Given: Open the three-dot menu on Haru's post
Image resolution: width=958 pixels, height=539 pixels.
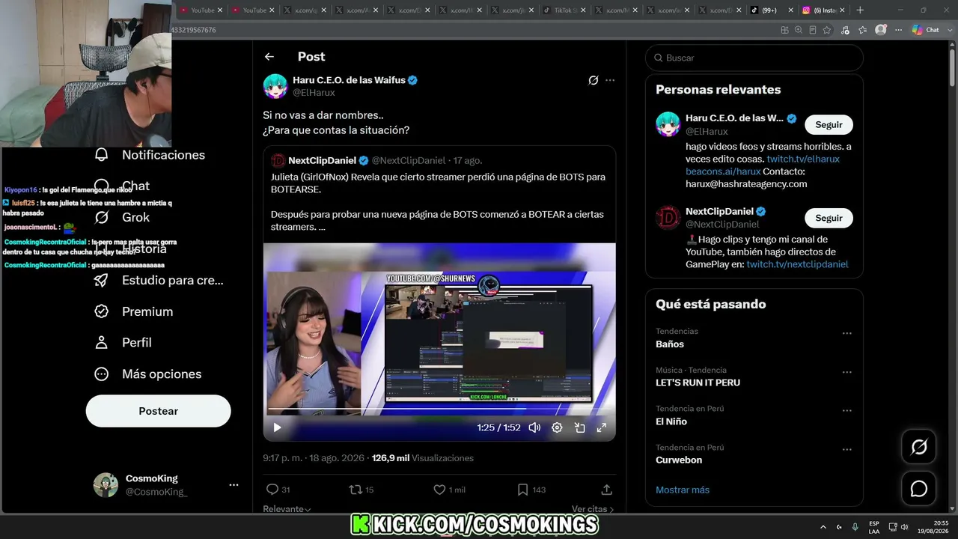Looking at the screenshot, I should [610, 80].
